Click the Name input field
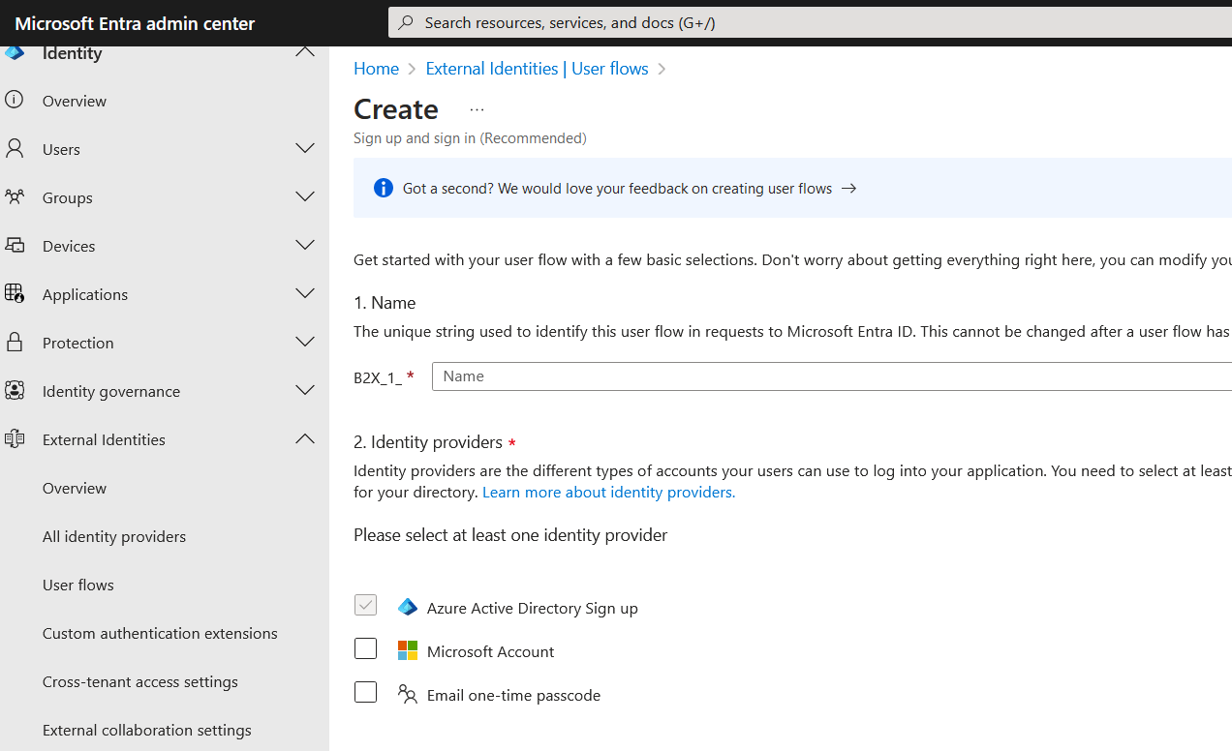 coord(678,375)
